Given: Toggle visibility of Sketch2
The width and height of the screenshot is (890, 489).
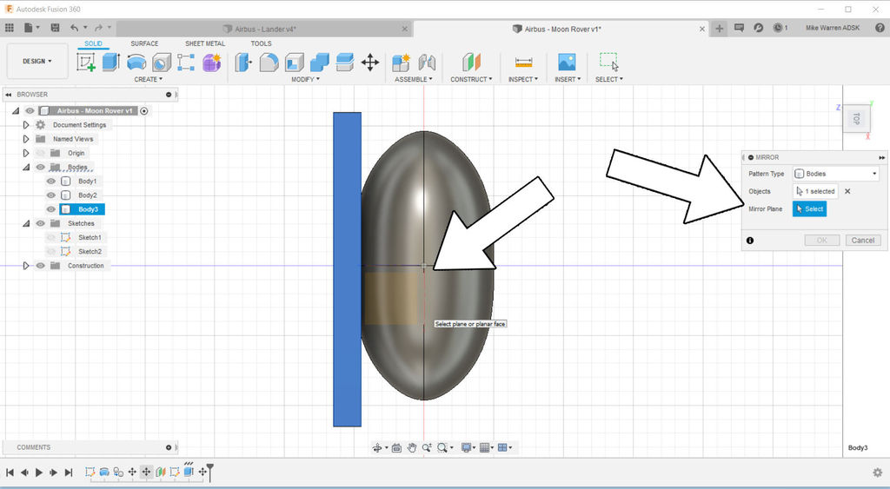Looking at the screenshot, I should pos(51,251).
